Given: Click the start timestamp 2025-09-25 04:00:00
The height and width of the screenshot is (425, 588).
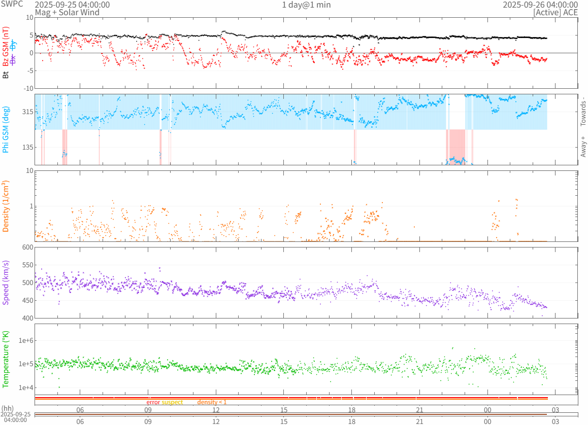Looking at the screenshot, I should 72,5.
